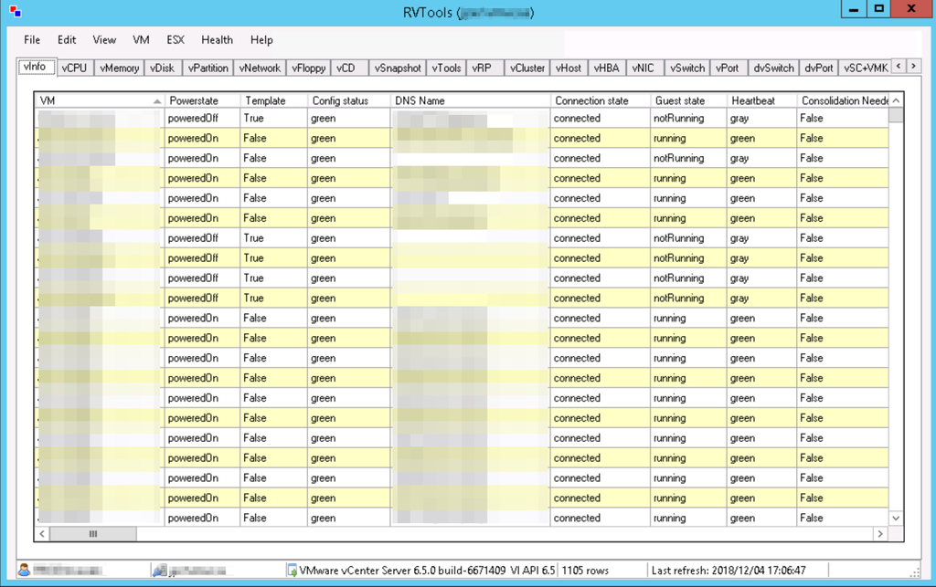
Task: Switch to the vSwitch tab
Action: 687,68
